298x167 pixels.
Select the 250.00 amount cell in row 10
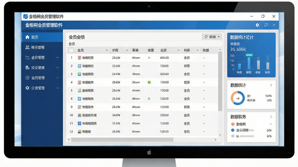[164, 115]
